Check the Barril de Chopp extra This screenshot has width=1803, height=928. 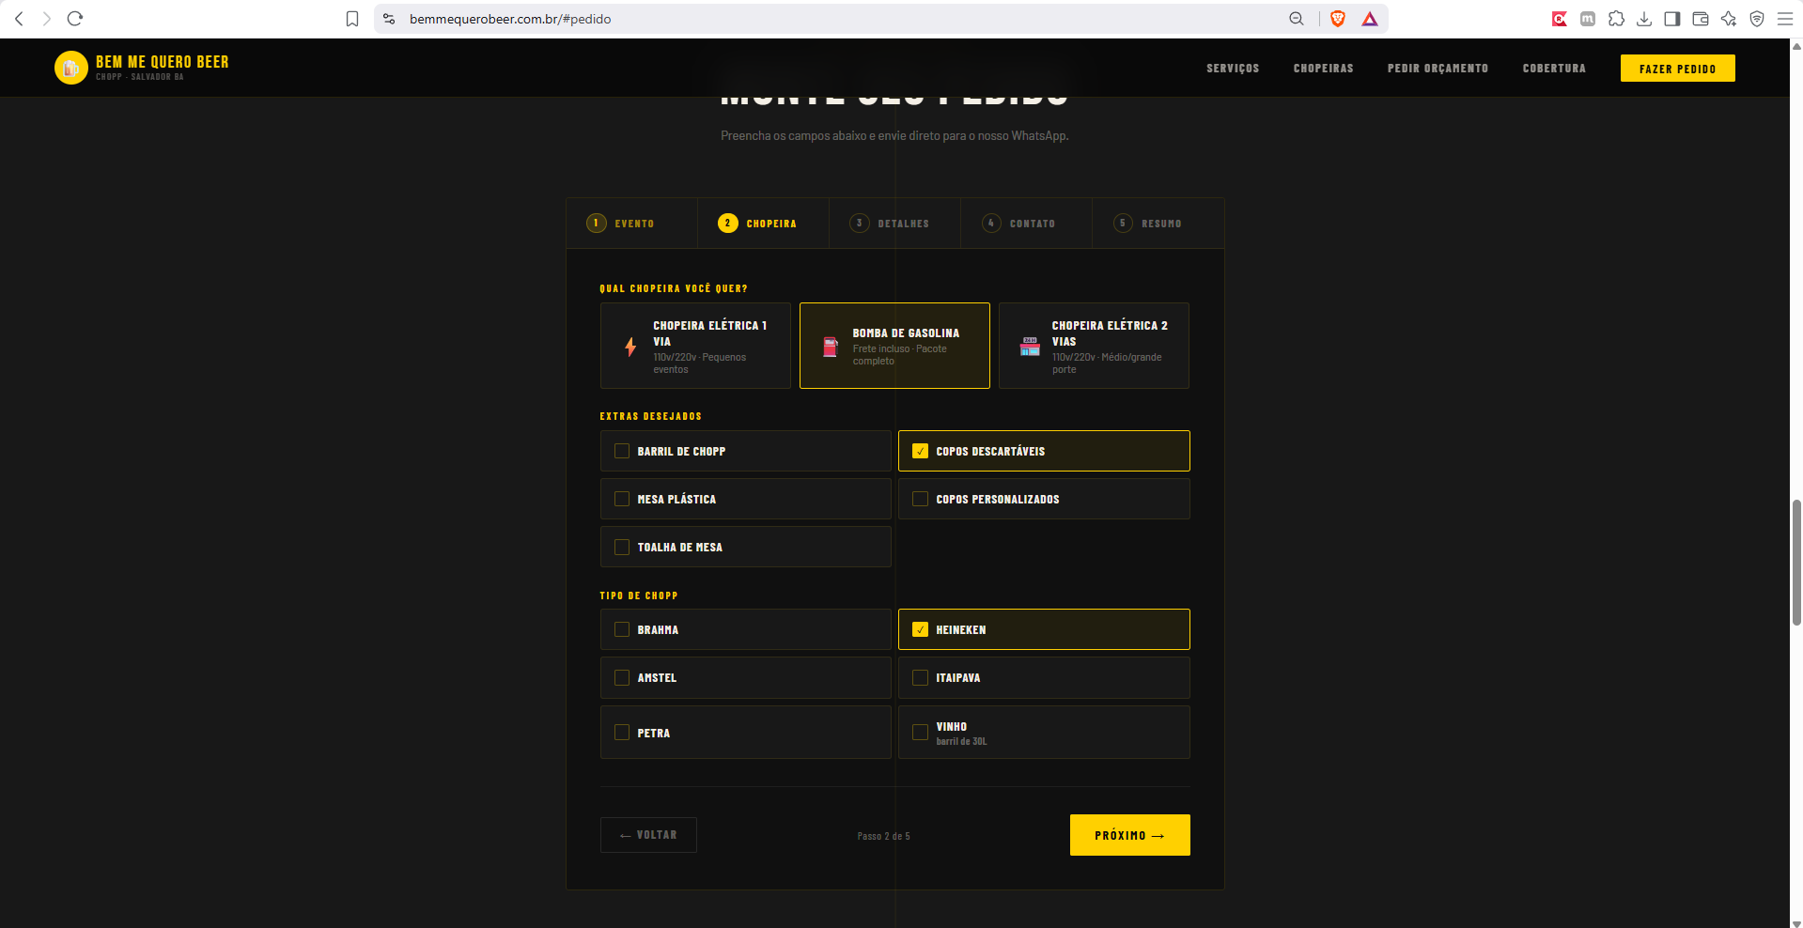[x=745, y=451]
